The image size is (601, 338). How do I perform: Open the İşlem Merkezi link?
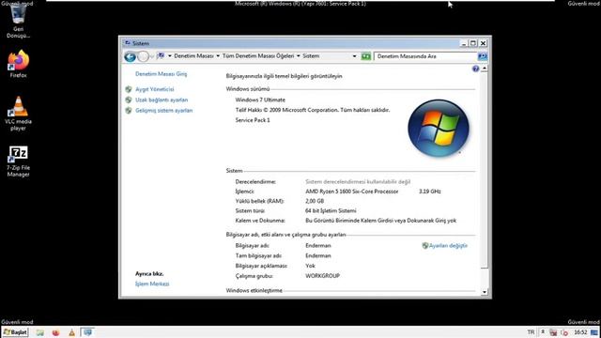(152, 284)
